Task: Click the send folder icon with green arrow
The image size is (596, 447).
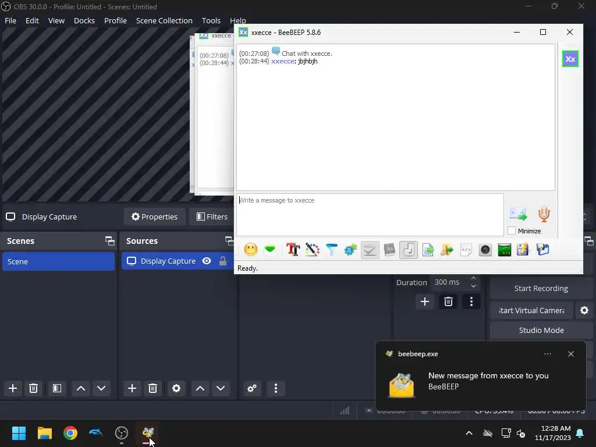Action: click(x=447, y=250)
